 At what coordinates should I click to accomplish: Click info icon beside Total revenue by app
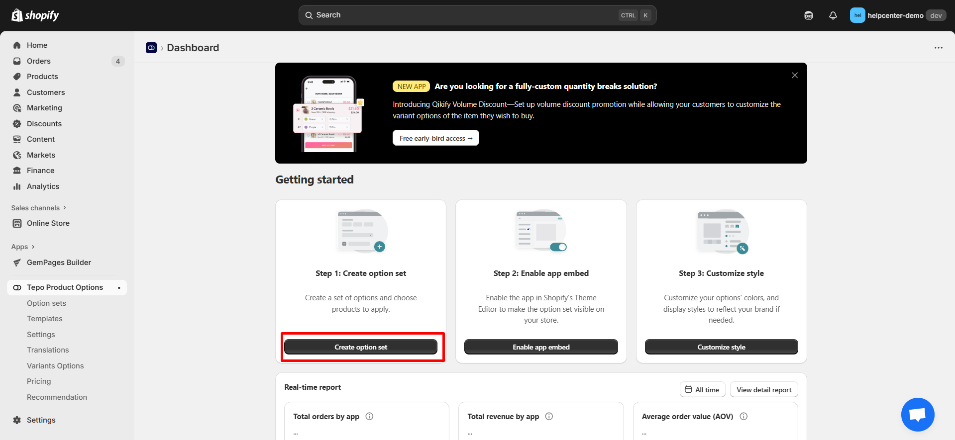(549, 417)
